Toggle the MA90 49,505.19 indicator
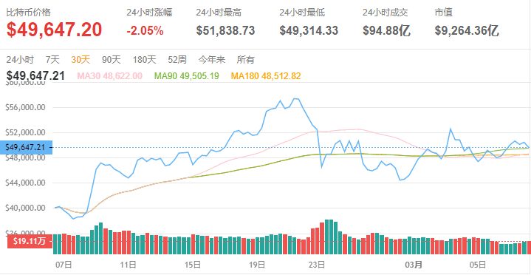This screenshot has height=275, width=531. pos(187,76)
